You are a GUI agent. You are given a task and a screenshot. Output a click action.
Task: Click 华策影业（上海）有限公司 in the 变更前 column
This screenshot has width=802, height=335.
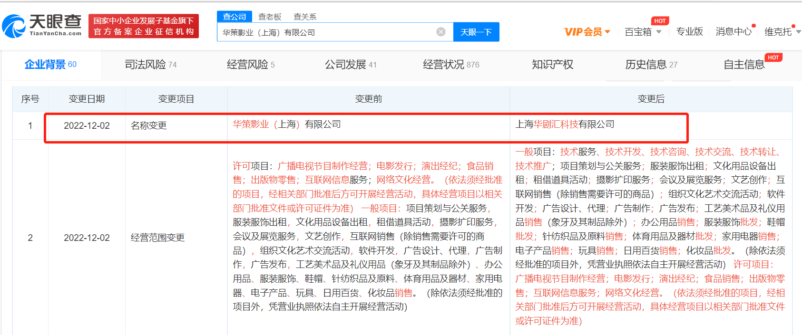coord(287,124)
